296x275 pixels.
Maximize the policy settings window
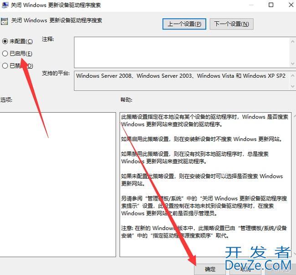click(x=271, y=5)
